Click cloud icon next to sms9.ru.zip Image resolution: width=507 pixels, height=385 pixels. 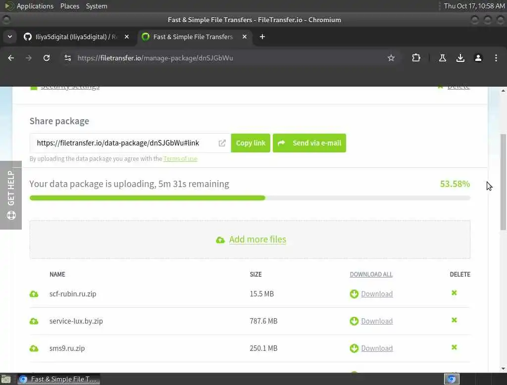[x=34, y=348]
